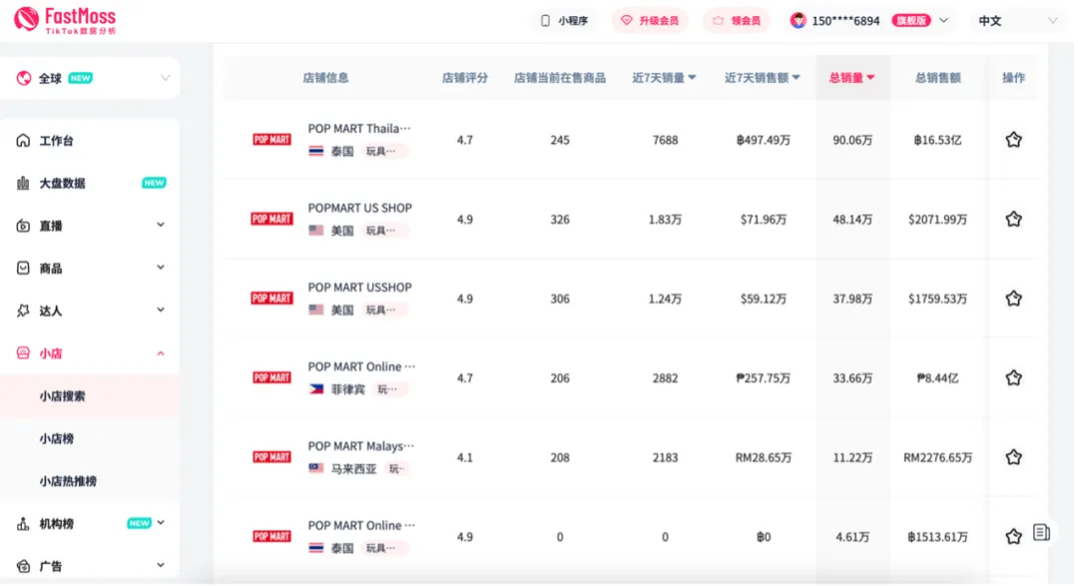Click the 升级会员 upgrade button

coord(651,21)
